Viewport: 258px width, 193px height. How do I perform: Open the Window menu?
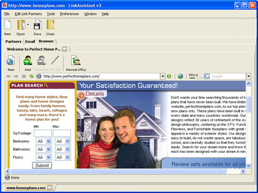[x=90, y=14]
